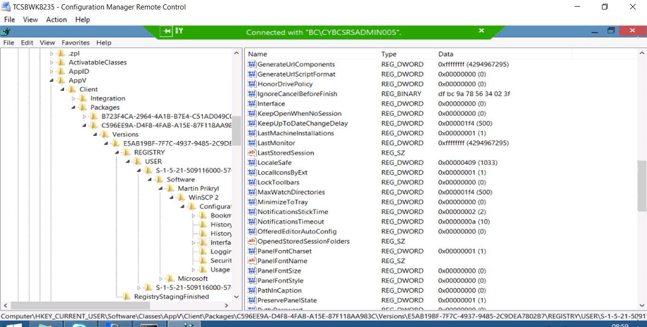Screen dimensions: 647x327
Task: Click the connection bar signal icon
Action: [x=179, y=31]
